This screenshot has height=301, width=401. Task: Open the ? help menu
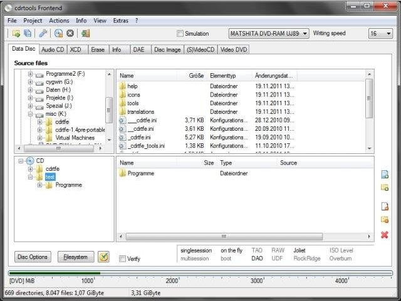[137, 21]
